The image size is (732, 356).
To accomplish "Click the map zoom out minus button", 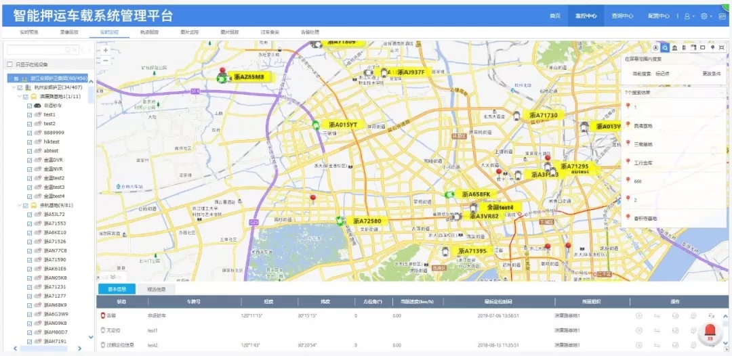I will [x=105, y=60].
